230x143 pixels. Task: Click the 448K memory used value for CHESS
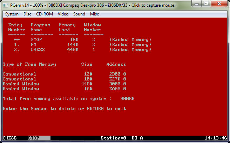pyautogui.click(x=73, y=50)
